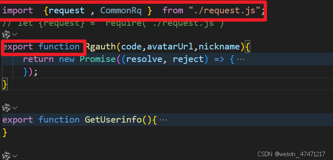Click the Promise class name
333x160 pixels.
click(x=97, y=59)
